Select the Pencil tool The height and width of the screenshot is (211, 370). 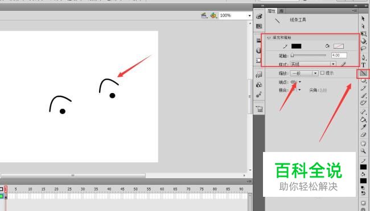363,88
